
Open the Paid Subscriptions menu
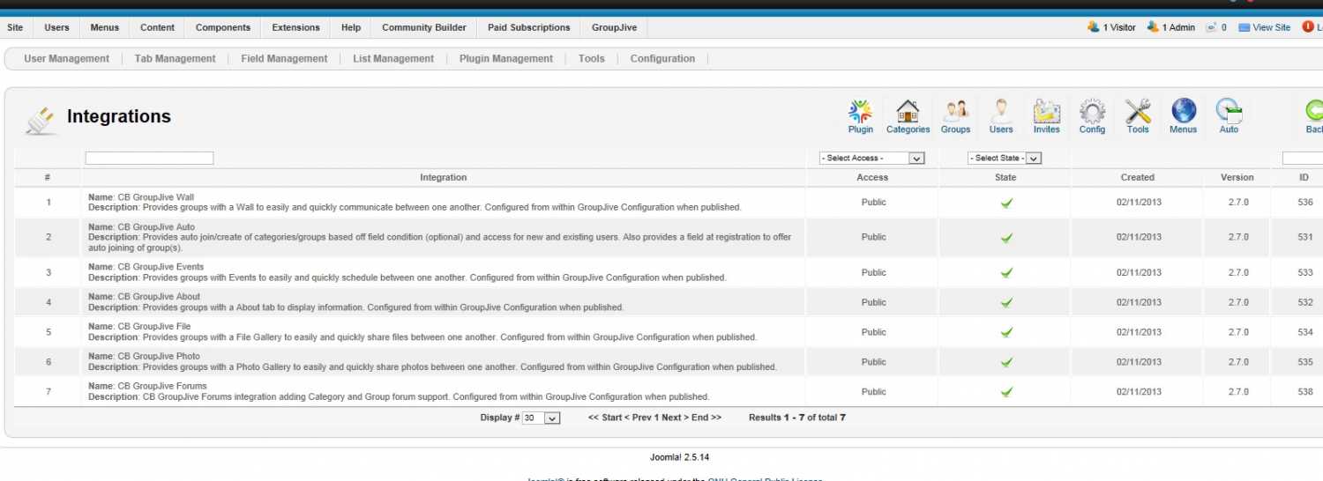(x=529, y=27)
